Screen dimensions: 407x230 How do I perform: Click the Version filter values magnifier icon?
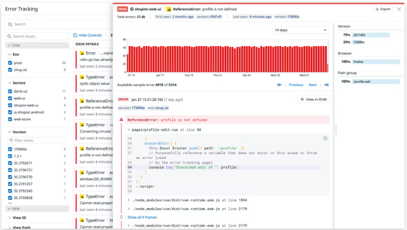tap(11, 140)
